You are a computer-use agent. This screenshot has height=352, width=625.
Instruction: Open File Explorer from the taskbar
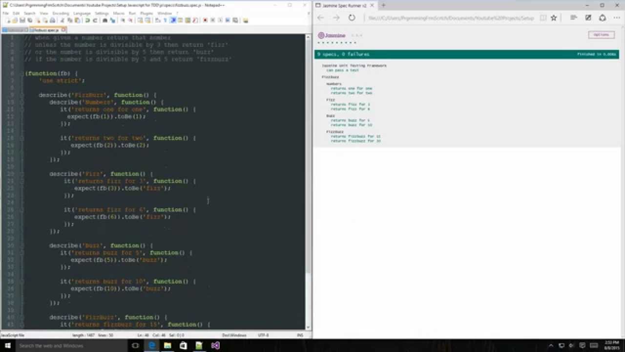pyautogui.click(x=167, y=345)
